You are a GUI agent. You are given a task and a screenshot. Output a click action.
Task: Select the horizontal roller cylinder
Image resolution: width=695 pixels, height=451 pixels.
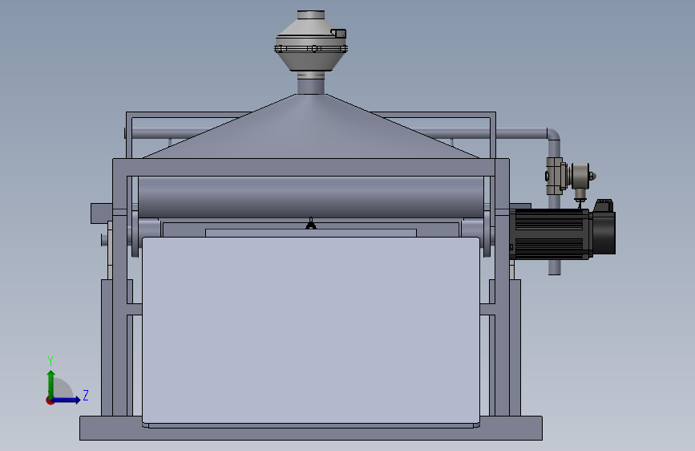[311, 197]
